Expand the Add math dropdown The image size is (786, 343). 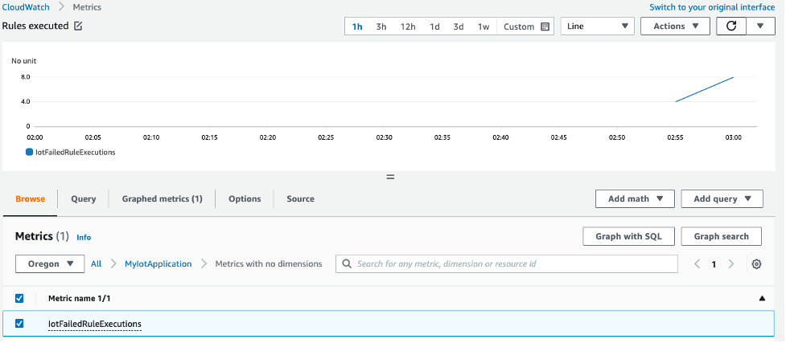pyautogui.click(x=635, y=198)
